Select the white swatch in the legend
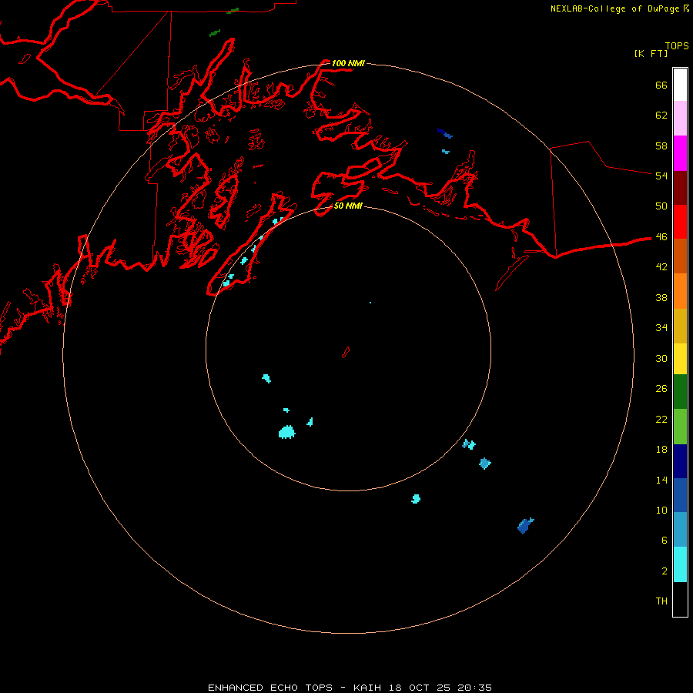Image resolution: width=693 pixels, height=693 pixels. [x=680, y=85]
